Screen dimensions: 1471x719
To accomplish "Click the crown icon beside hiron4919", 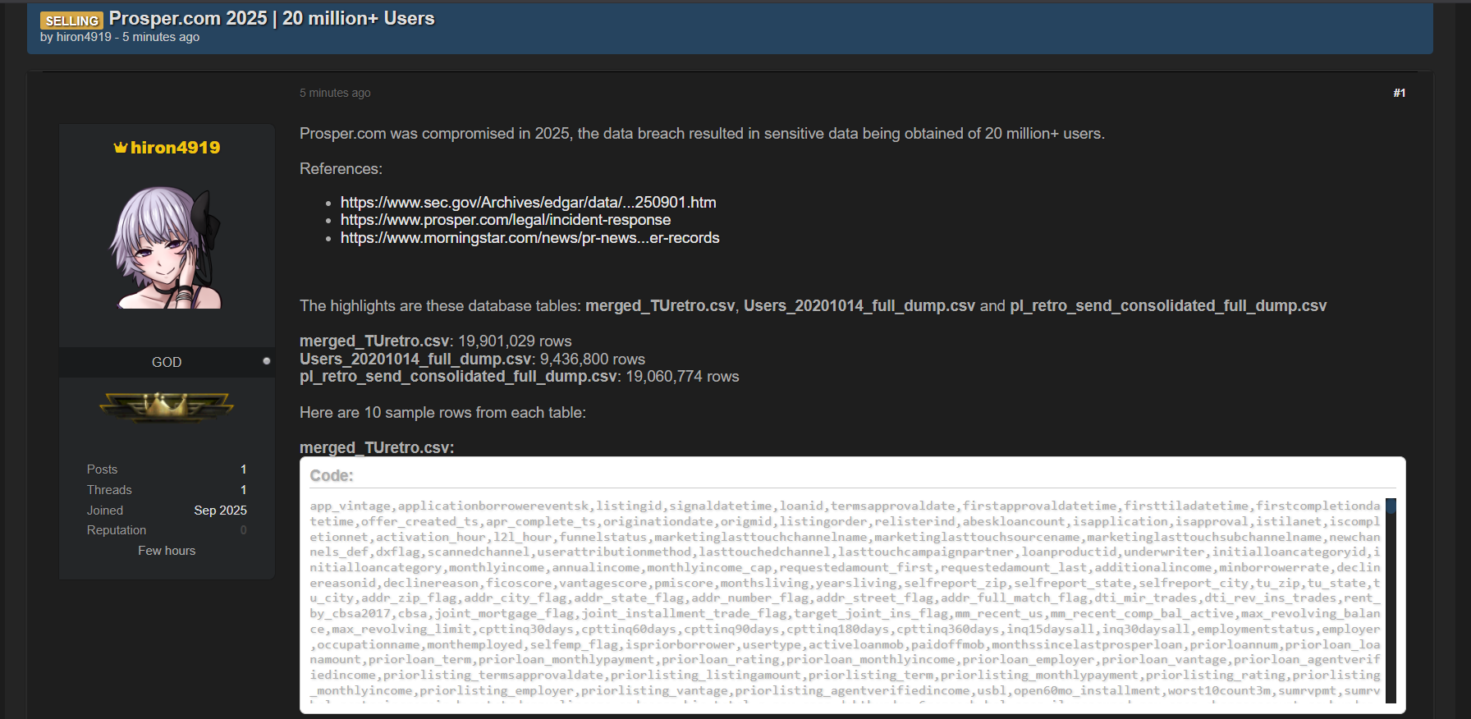I will (120, 148).
